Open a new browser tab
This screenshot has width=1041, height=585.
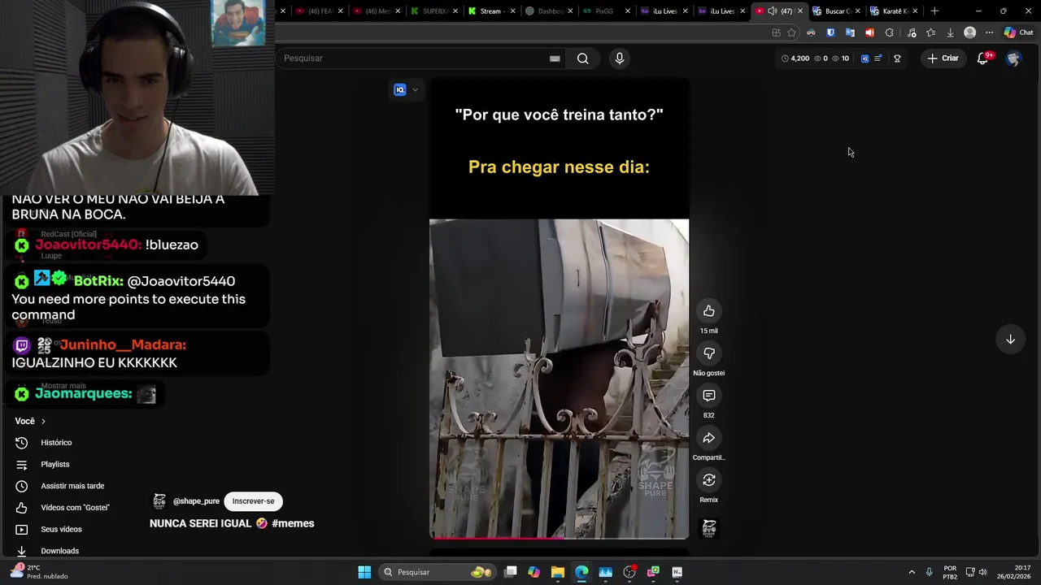coord(934,11)
